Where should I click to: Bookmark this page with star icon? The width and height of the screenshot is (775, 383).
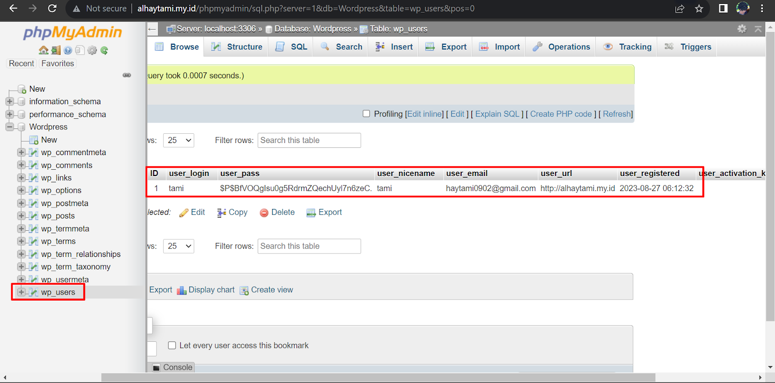click(699, 8)
